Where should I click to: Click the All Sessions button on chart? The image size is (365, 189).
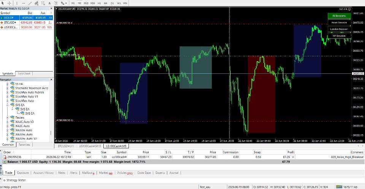click(339, 16)
